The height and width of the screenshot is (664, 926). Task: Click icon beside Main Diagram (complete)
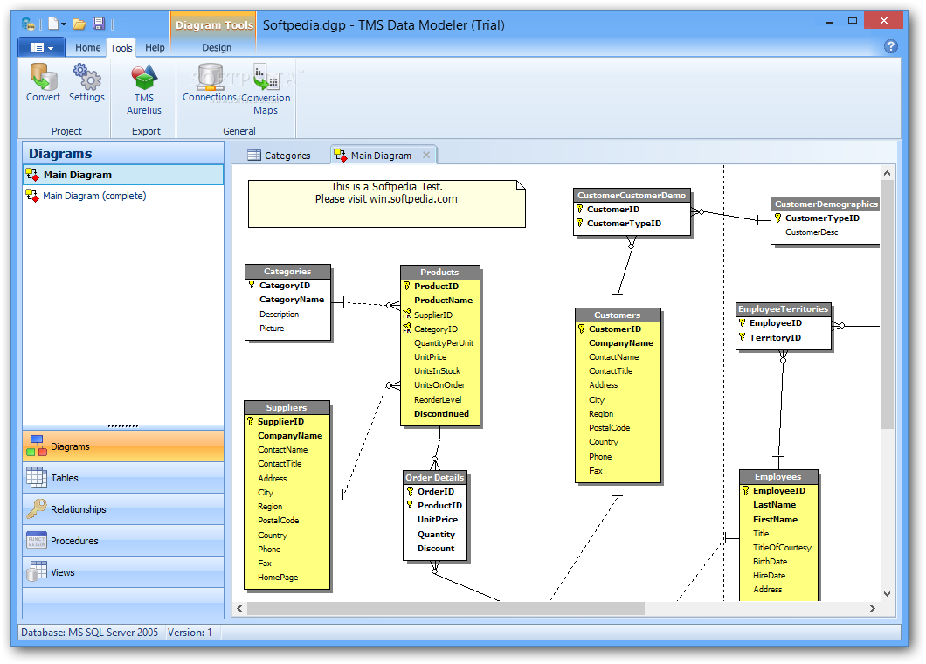pyautogui.click(x=32, y=195)
